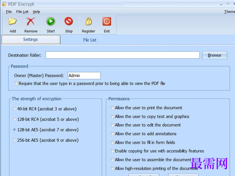
Task: Switch to the File List tab
Action: click(90, 40)
